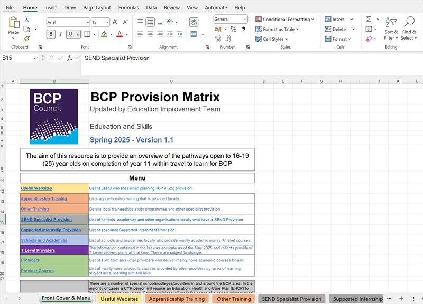Apply the red font color
423x304 pixels.
click(119, 34)
